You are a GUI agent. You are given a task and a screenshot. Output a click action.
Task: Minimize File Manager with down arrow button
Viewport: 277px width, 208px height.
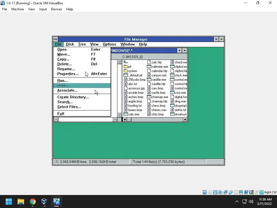point(216,39)
